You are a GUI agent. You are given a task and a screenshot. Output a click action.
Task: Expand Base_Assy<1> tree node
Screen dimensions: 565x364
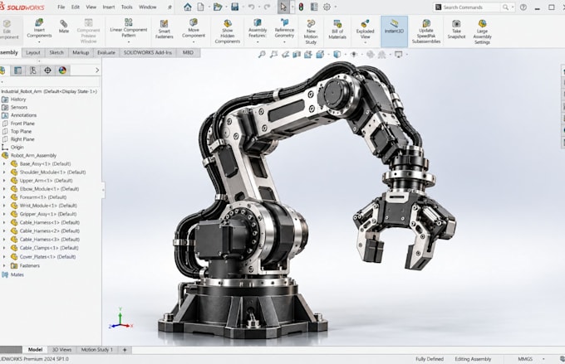(x=4, y=163)
